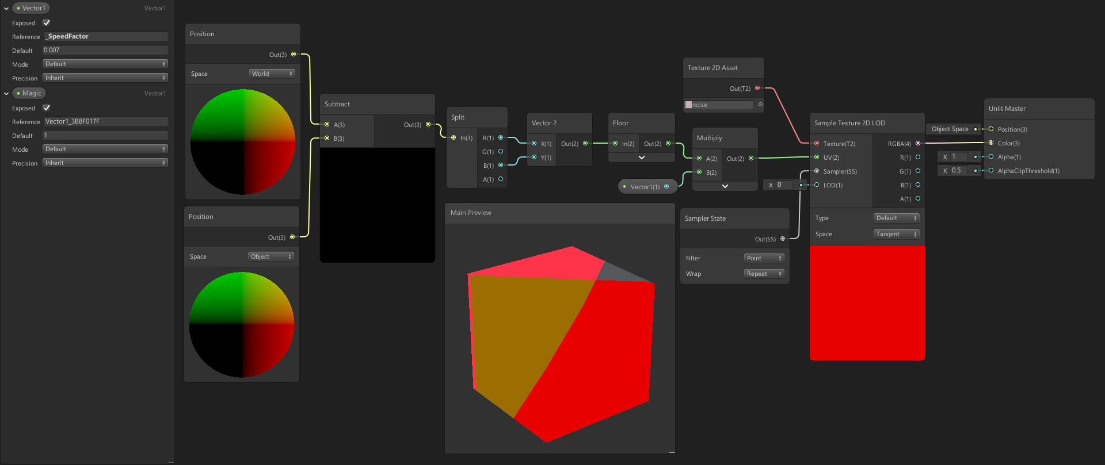The height and width of the screenshot is (465, 1105).
Task: Open the Filter dropdown set to Point
Action: click(764, 258)
